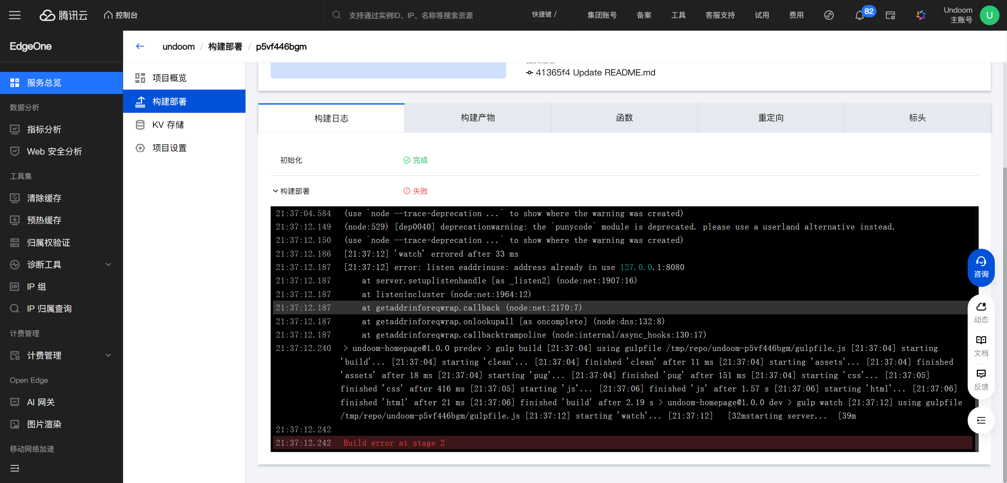1007x483 pixels.
Task: Open the 费用 top menu
Action: coord(796,15)
